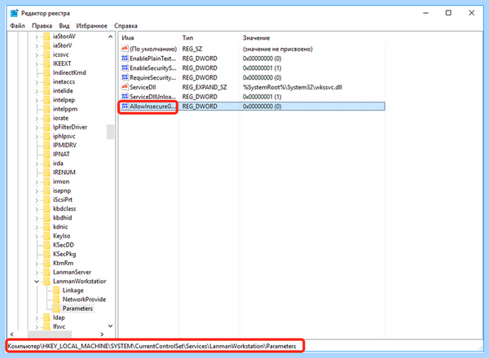Expand the IKEEXT tree node
The height and width of the screenshot is (358, 489).
(37, 63)
